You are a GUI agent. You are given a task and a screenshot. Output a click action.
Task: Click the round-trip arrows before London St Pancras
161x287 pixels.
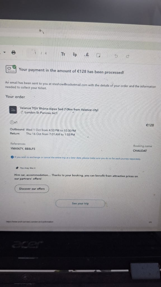tap(22, 112)
